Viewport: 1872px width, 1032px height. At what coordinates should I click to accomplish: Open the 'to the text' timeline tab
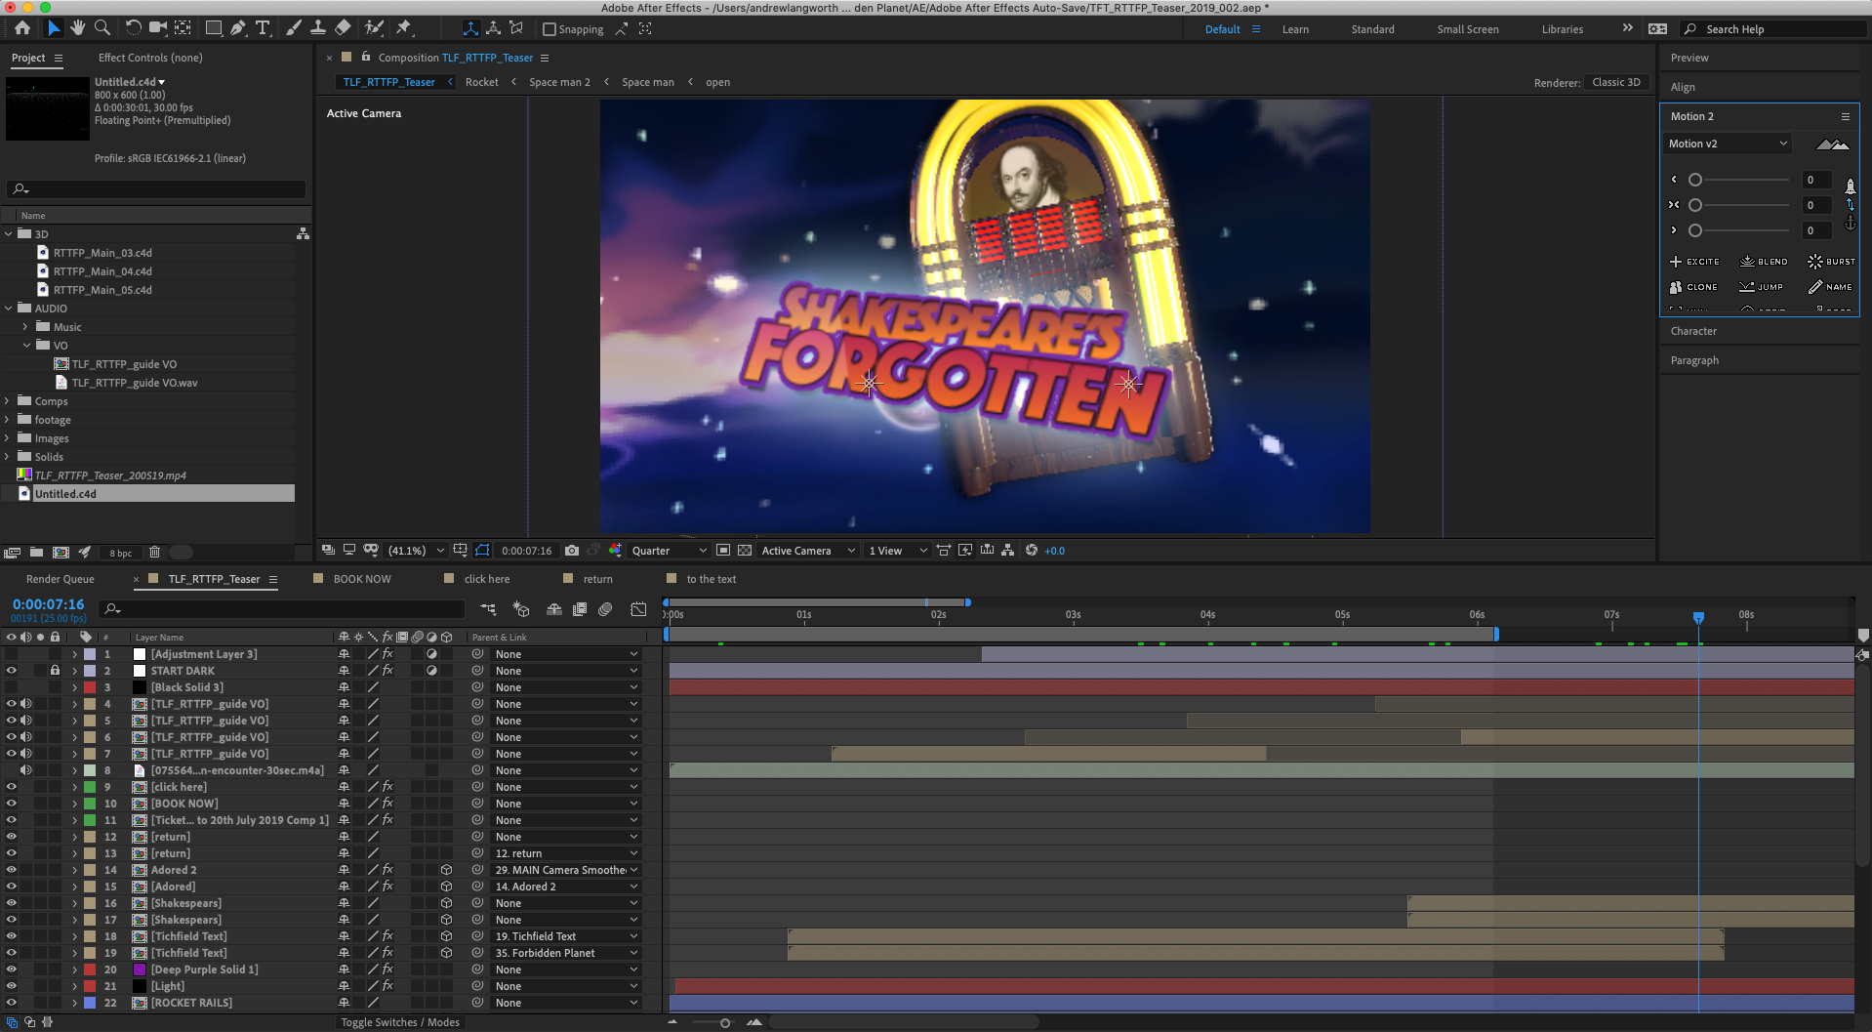(x=711, y=579)
